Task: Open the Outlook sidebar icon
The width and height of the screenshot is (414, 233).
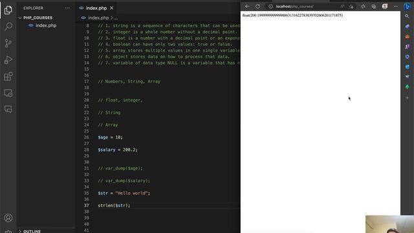Action: tap(407, 67)
